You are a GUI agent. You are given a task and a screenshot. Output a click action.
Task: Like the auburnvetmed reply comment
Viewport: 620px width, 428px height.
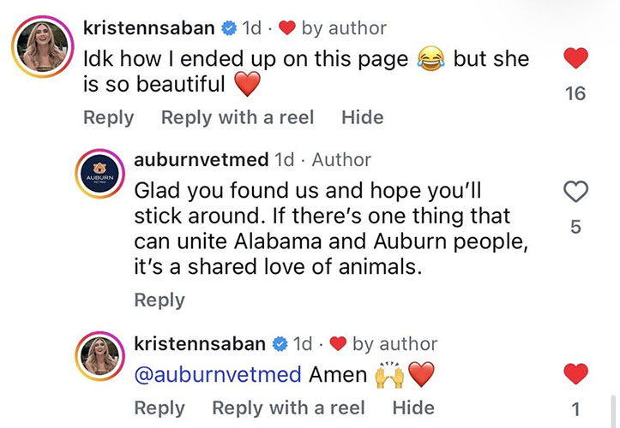[x=575, y=192]
